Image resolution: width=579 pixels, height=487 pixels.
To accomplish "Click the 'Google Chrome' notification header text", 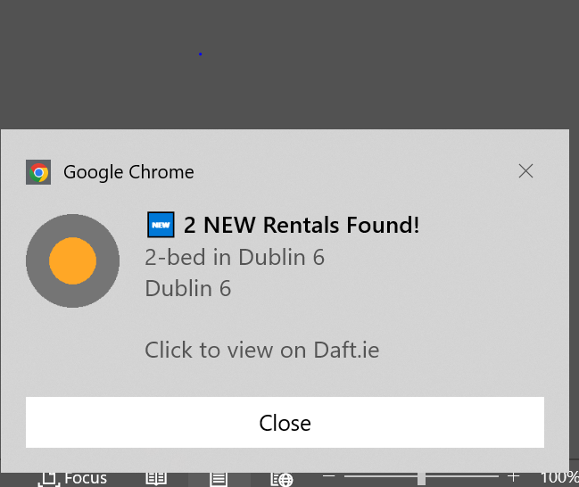I will pyautogui.click(x=128, y=172).
